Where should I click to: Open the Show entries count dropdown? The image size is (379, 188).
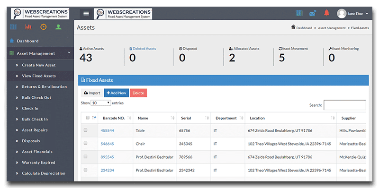pos(101,103)
